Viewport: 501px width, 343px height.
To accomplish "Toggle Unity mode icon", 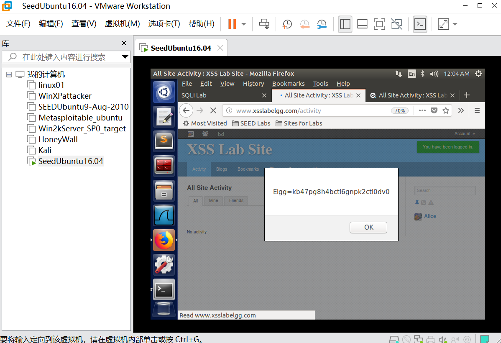I will 396,24.
